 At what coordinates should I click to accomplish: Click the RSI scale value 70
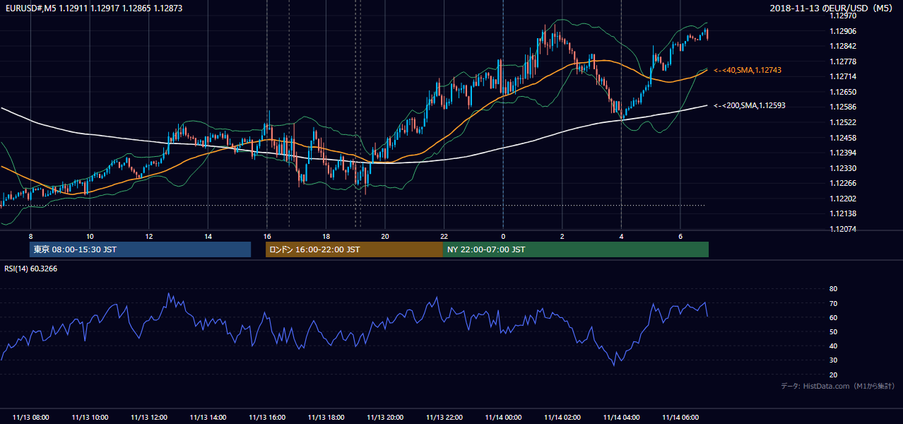(x=833, y=303)
